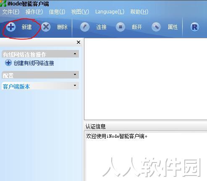The width and height of the screenshot is (207, 181).
Task: Collapse the 有线网络连接操作 section arrow
Action: [x=75, y=54]
